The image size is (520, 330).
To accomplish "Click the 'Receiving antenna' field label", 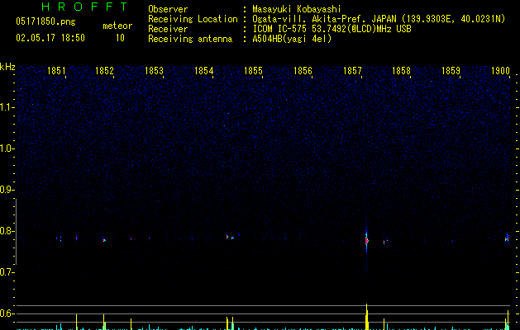I will [190, 39].
